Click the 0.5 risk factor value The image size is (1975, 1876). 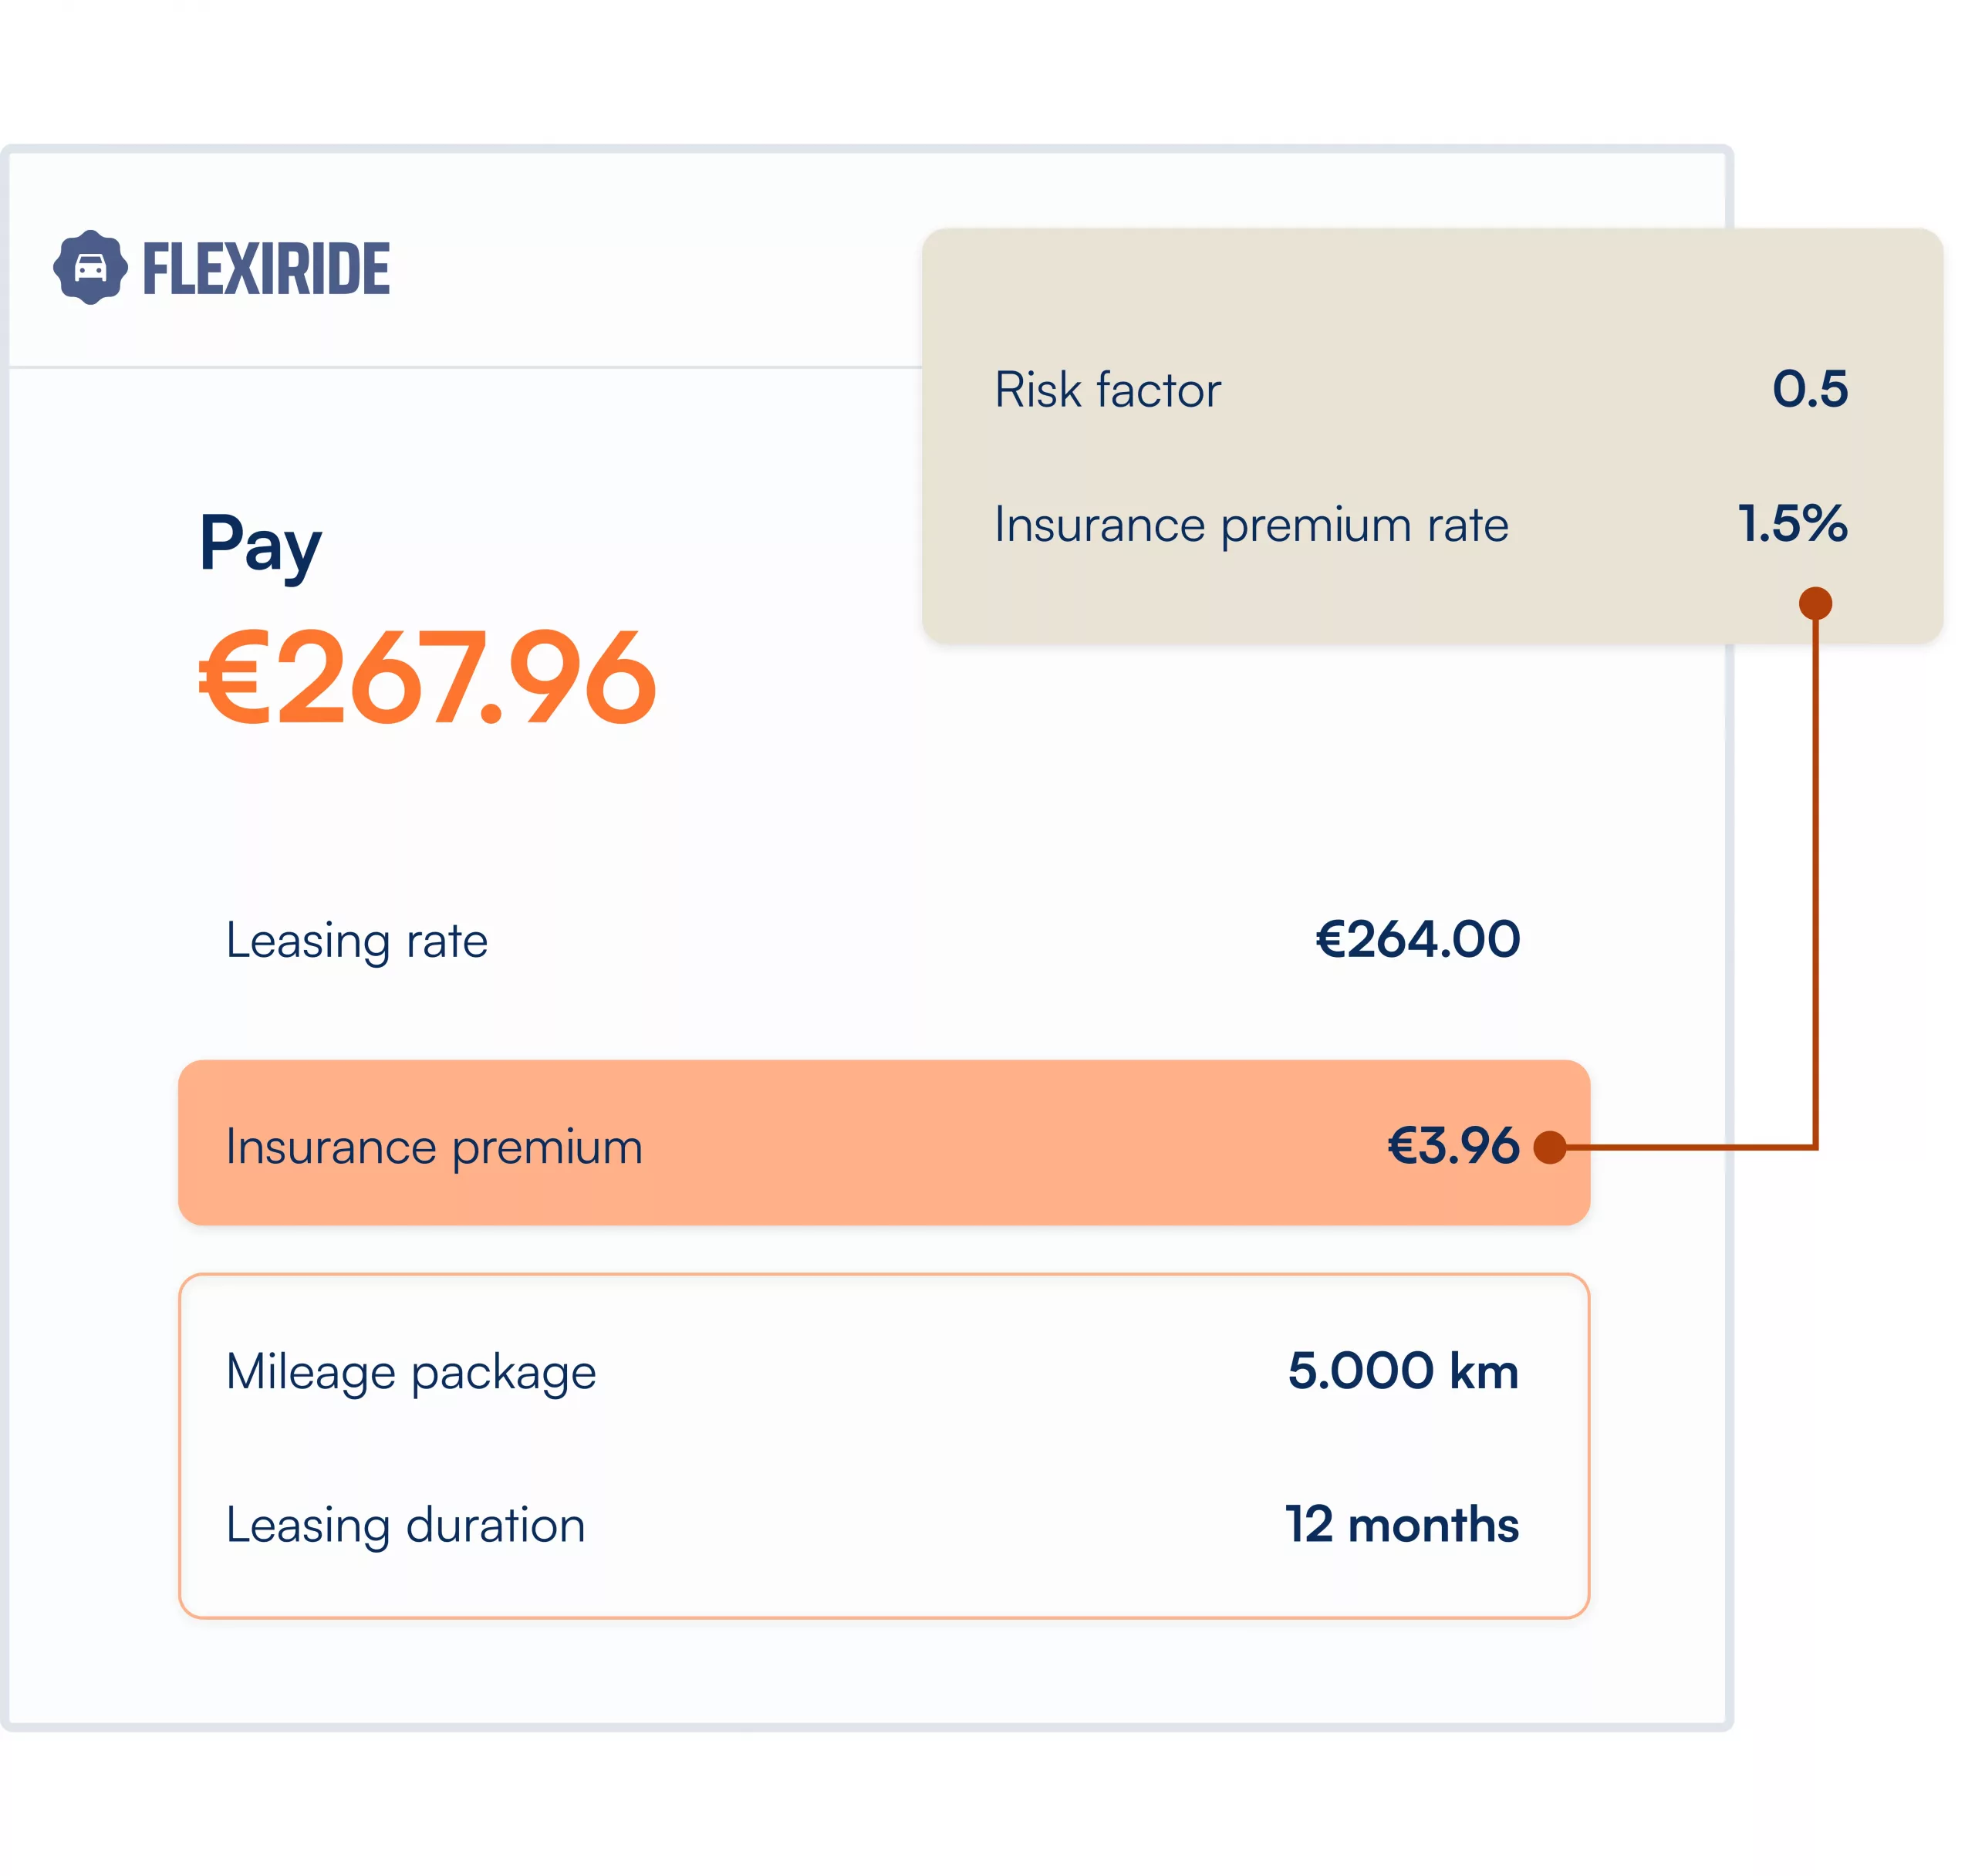[1809, 389]
